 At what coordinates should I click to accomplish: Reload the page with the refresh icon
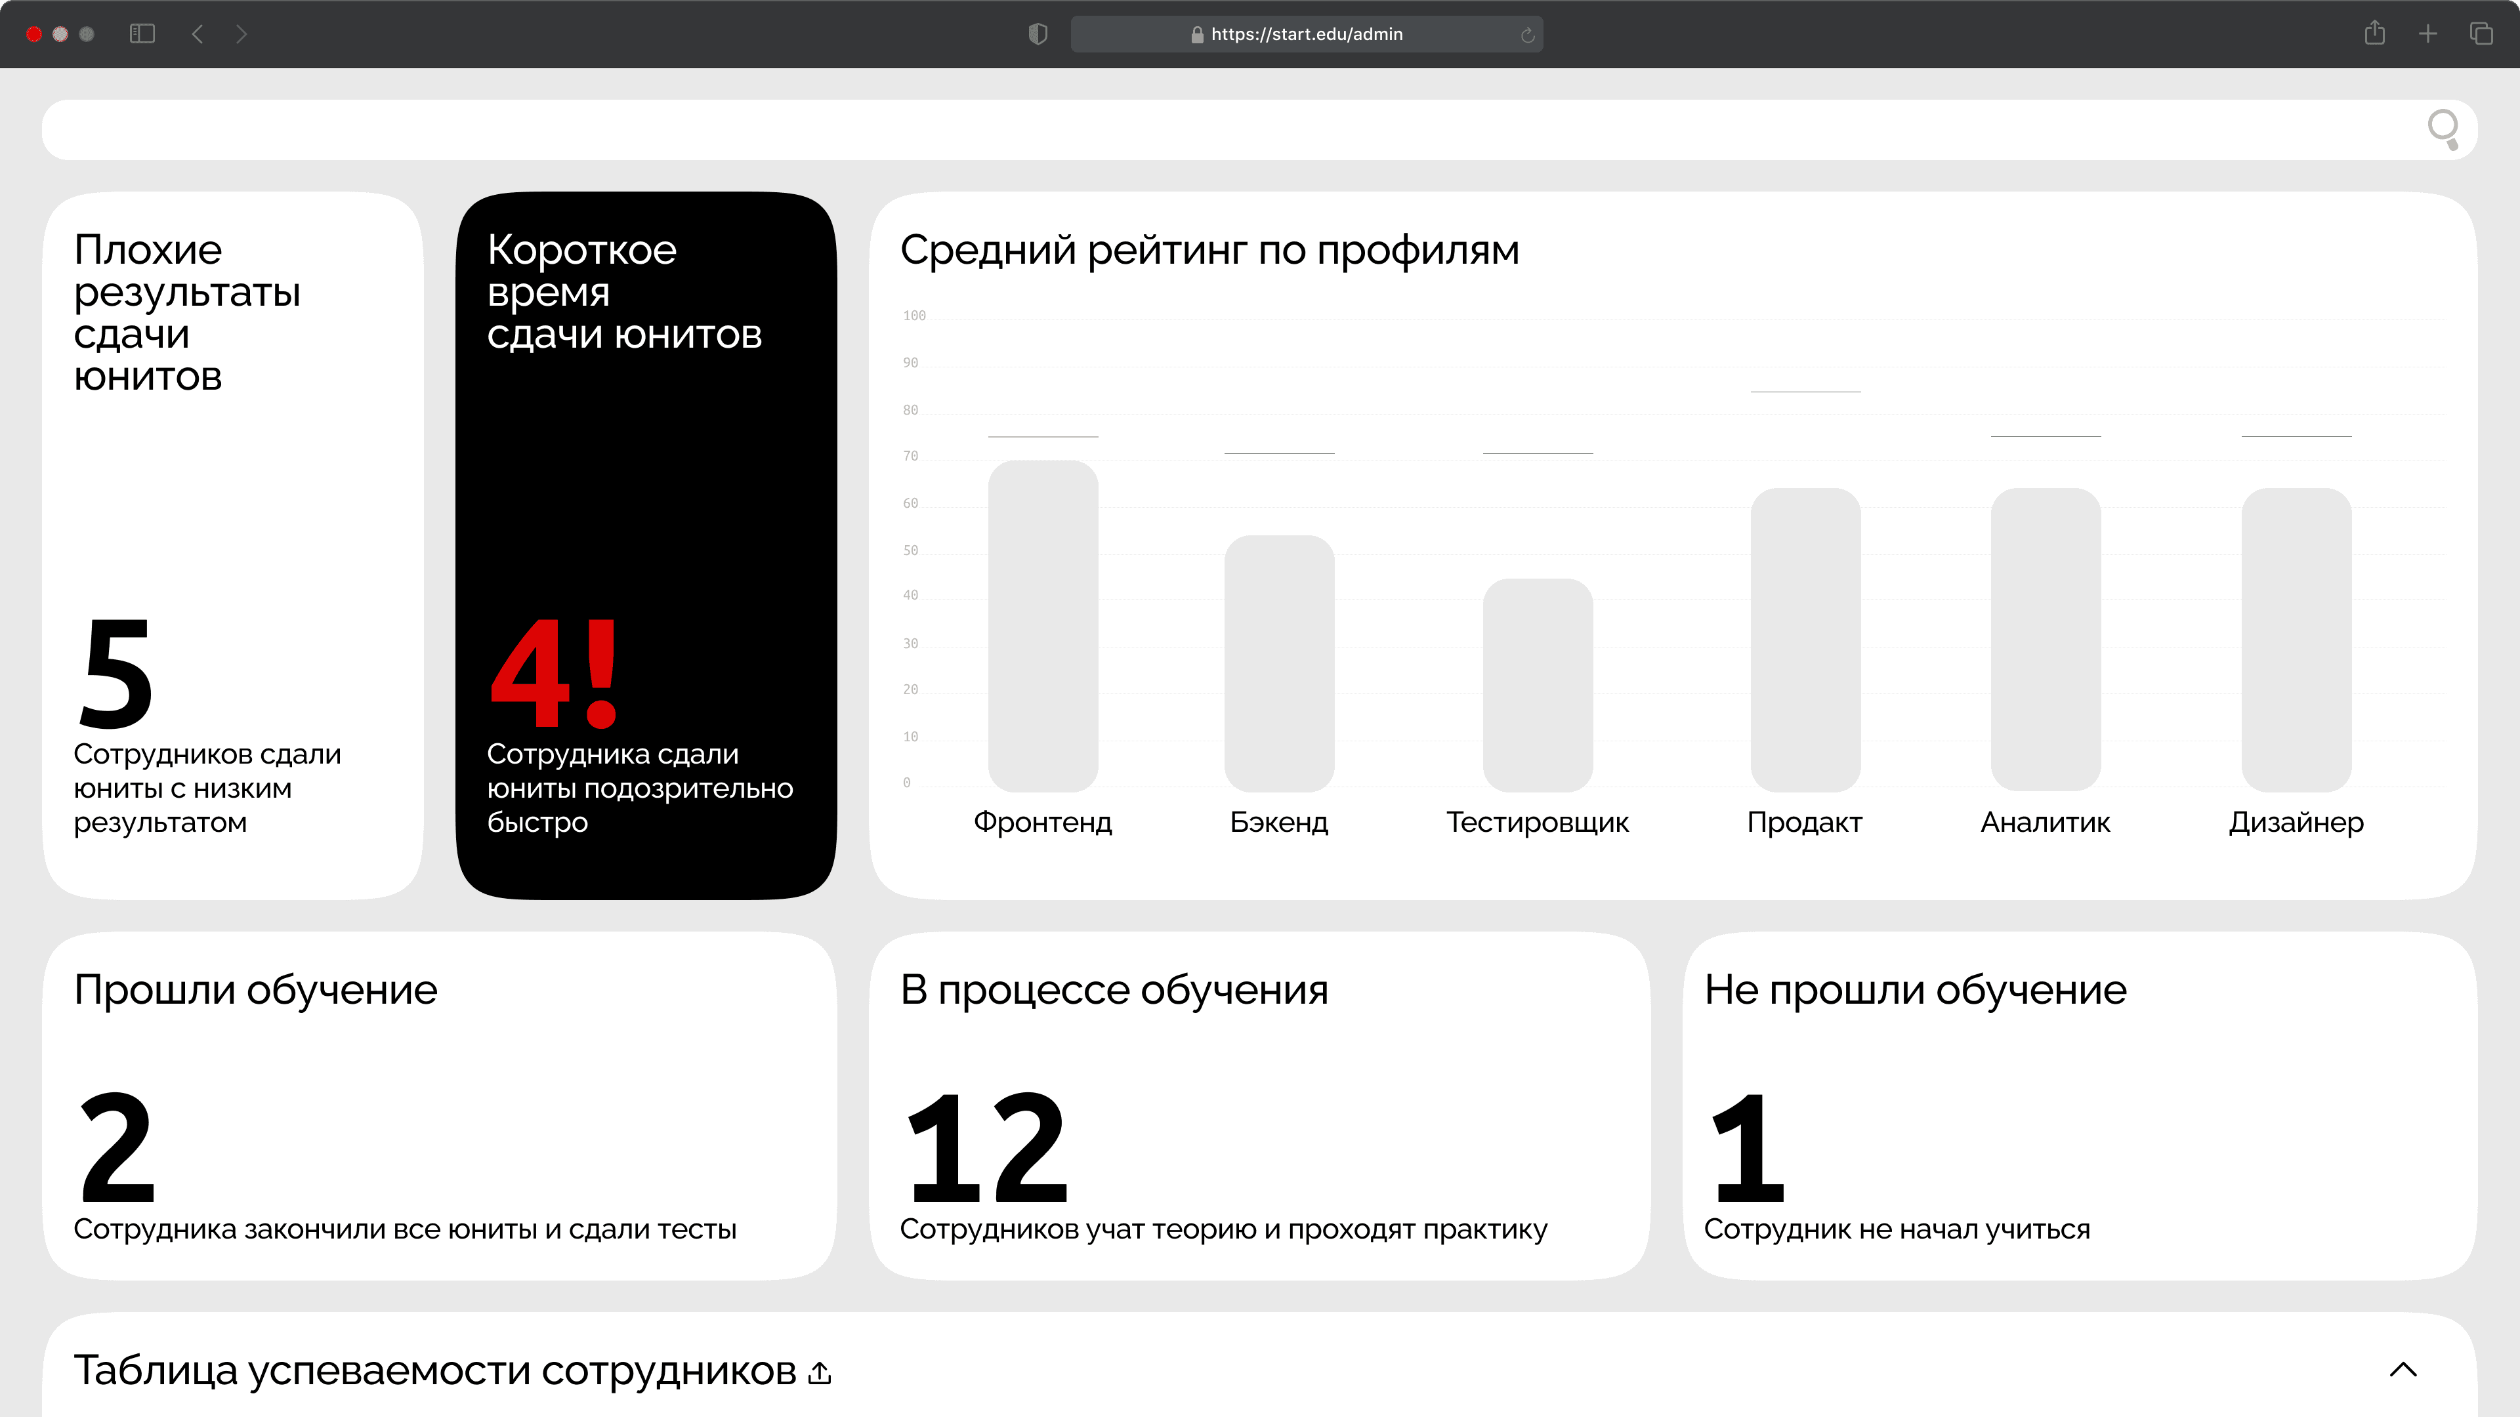1527,35
